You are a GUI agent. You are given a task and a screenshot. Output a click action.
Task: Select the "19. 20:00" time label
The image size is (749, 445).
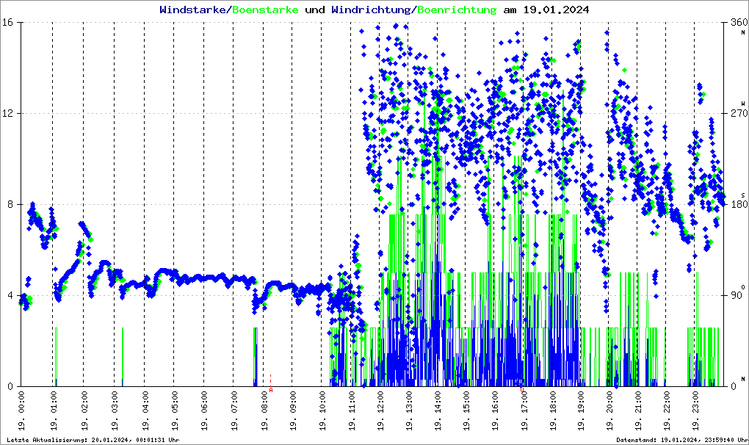tap(609, 410)
